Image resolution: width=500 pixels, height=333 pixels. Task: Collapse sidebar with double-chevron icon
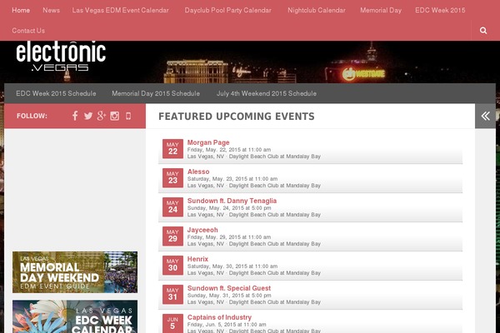point(485,116)
